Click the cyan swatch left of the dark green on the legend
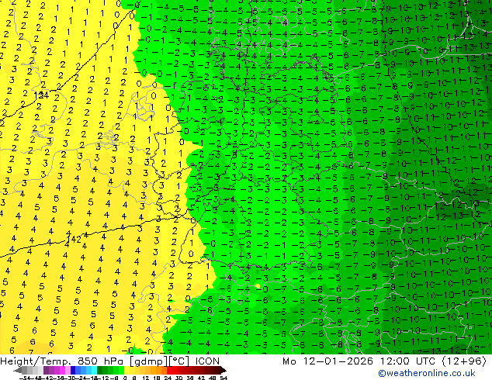 (95, 370)
